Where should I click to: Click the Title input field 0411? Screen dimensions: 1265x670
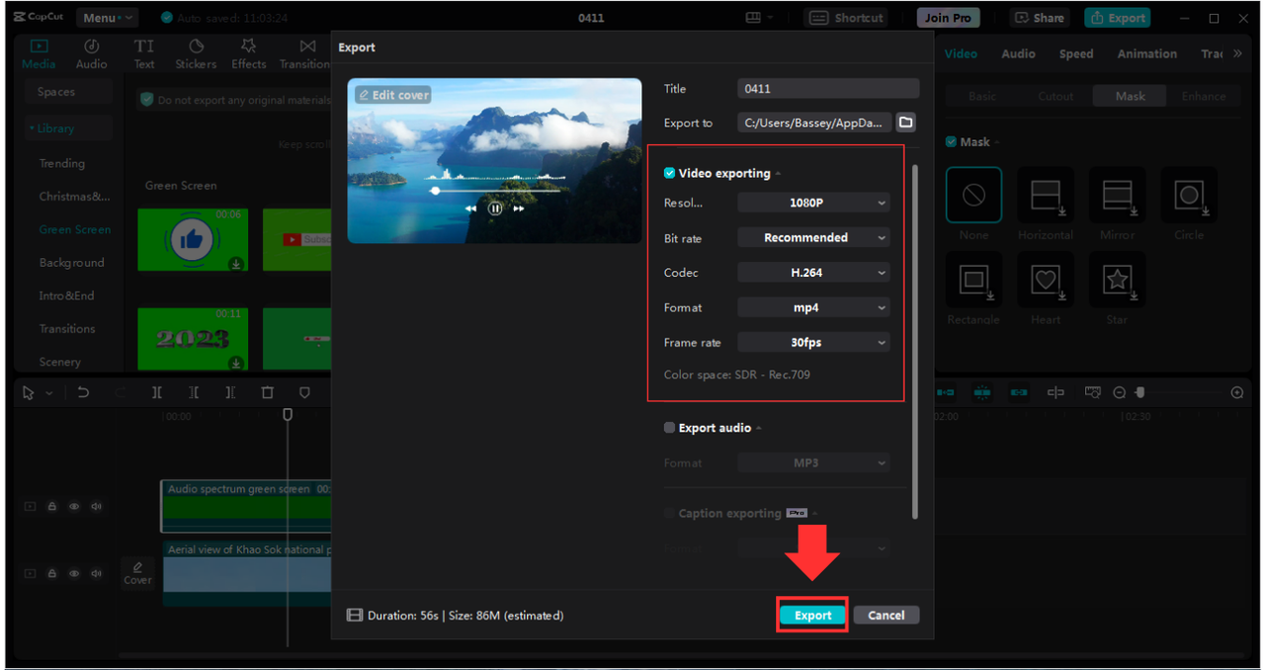828,89
